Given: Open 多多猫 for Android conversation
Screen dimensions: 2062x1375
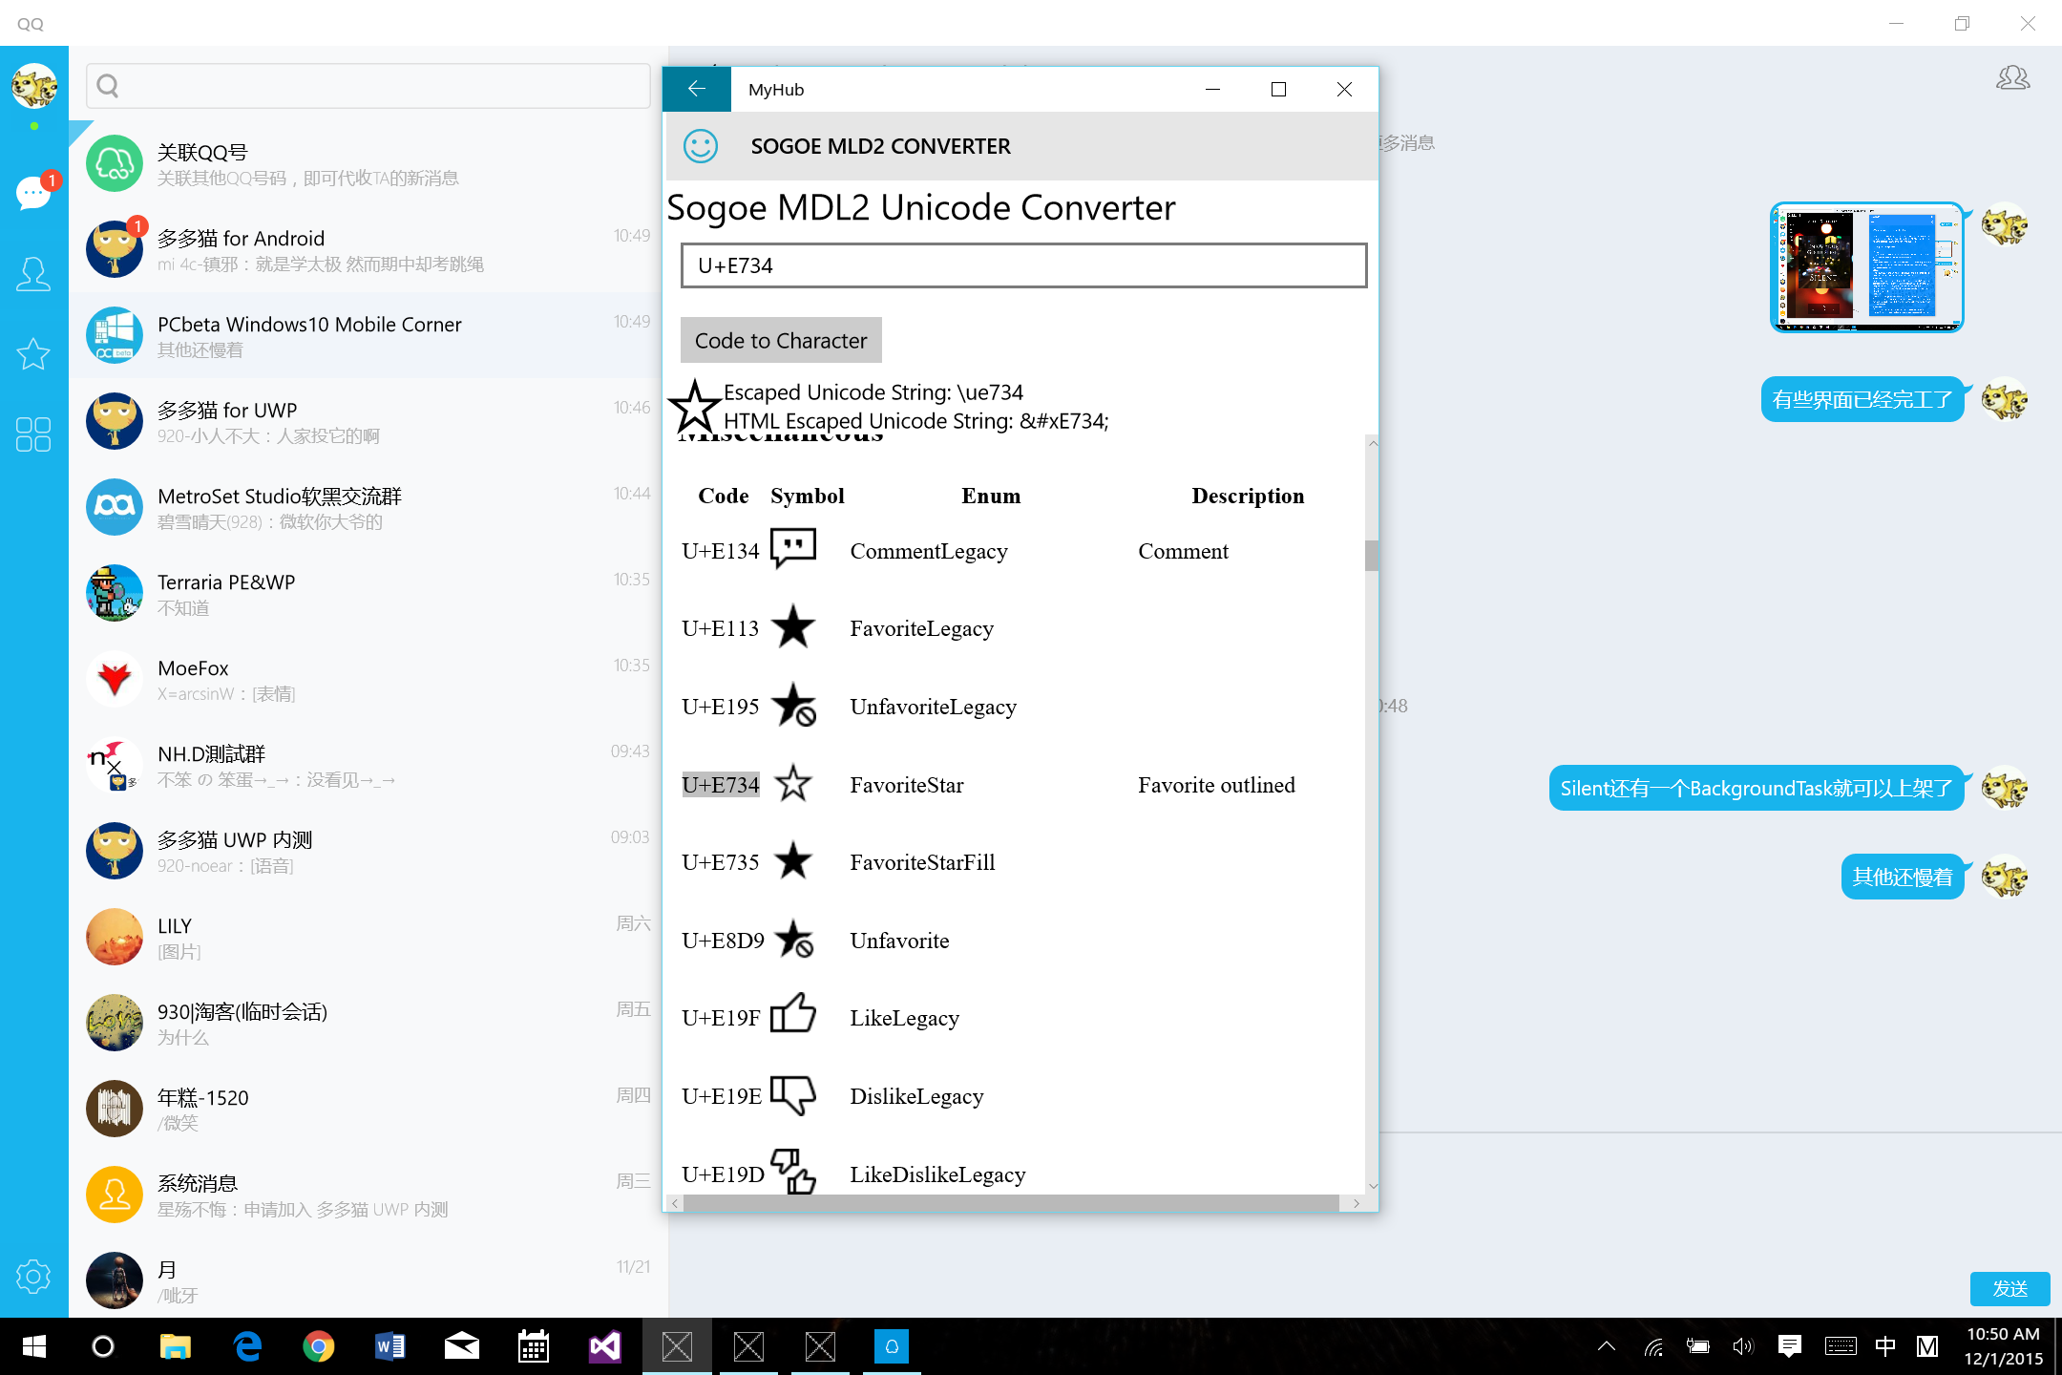Looking at the screenshot, I should (368, 249).
